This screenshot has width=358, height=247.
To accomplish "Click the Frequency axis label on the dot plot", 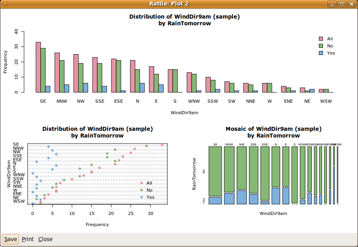I will [x=97, y=224].
